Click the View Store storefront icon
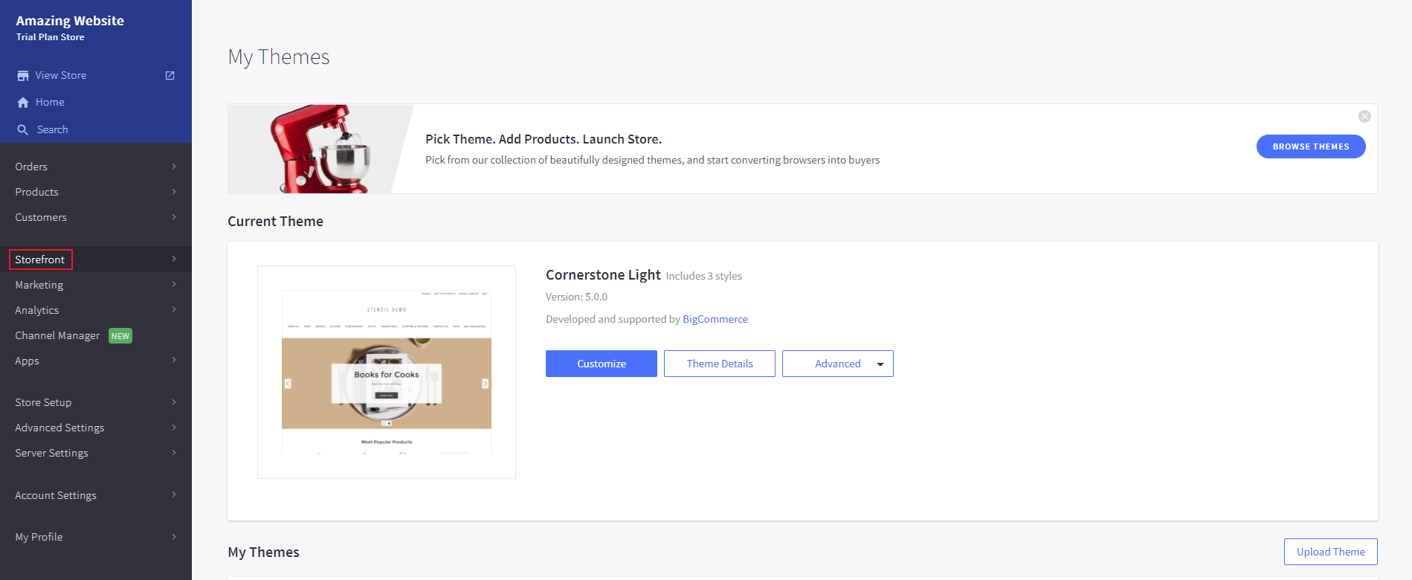Image resolution: width=1412 pixels, height=580 pixels. click(x=23, y=76)
